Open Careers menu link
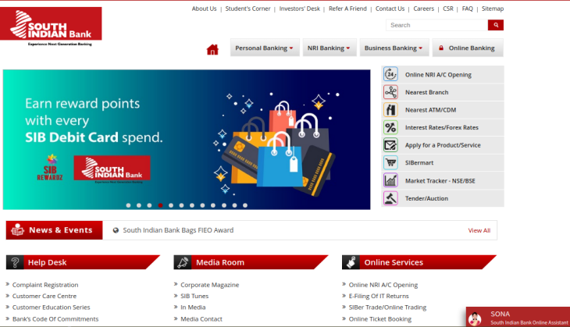The image size is (570, 327). [x=423, y=9]
